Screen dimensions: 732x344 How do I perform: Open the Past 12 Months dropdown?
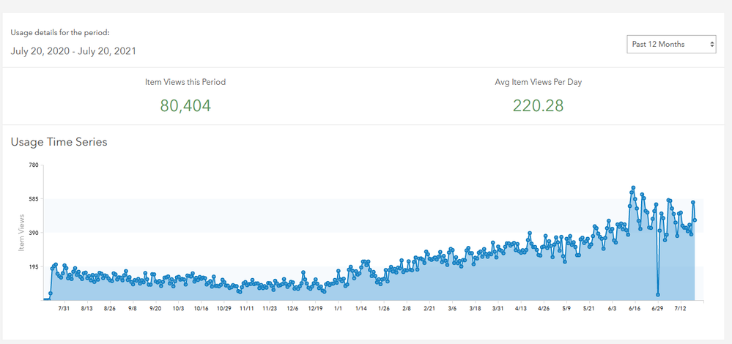(671, 45)
